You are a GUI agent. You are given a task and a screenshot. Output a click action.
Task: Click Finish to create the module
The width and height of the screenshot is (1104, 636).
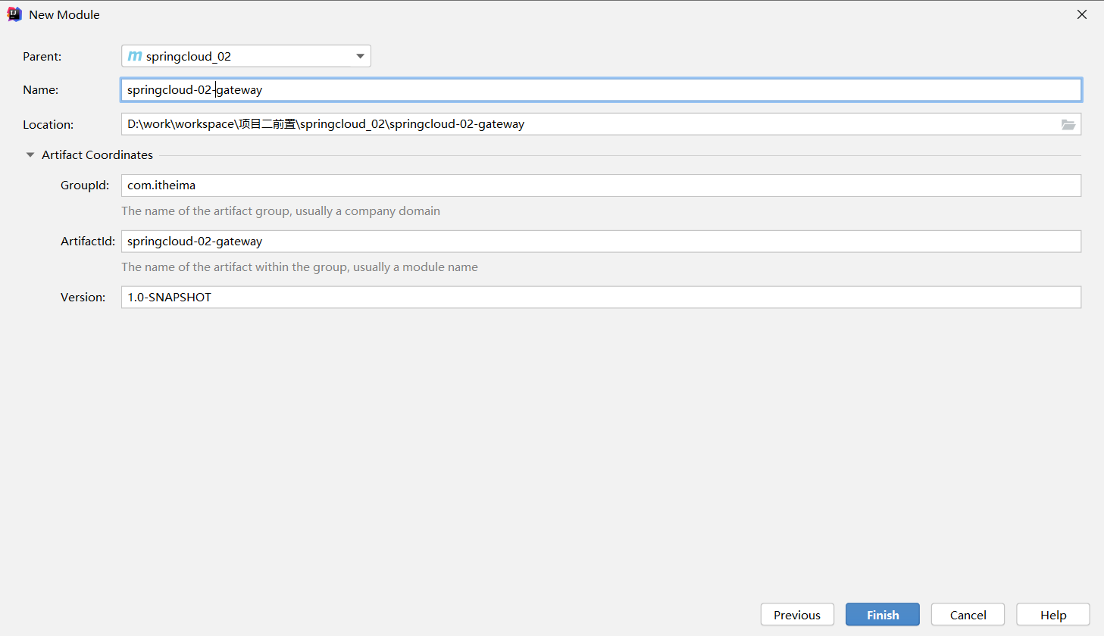pos(883,615)
